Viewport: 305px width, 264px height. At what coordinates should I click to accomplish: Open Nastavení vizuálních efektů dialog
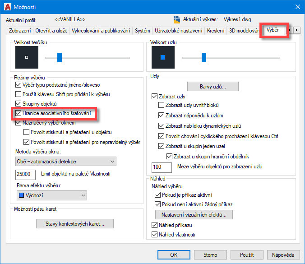pos(194,215)
